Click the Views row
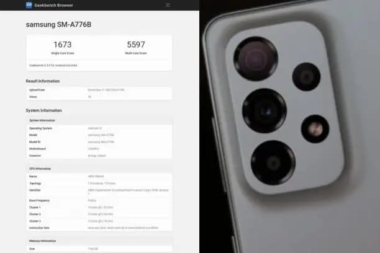 (99, 97)
